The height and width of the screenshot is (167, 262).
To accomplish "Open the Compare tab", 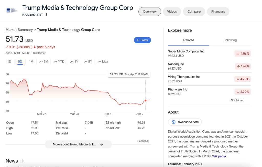I will point(194,12).
